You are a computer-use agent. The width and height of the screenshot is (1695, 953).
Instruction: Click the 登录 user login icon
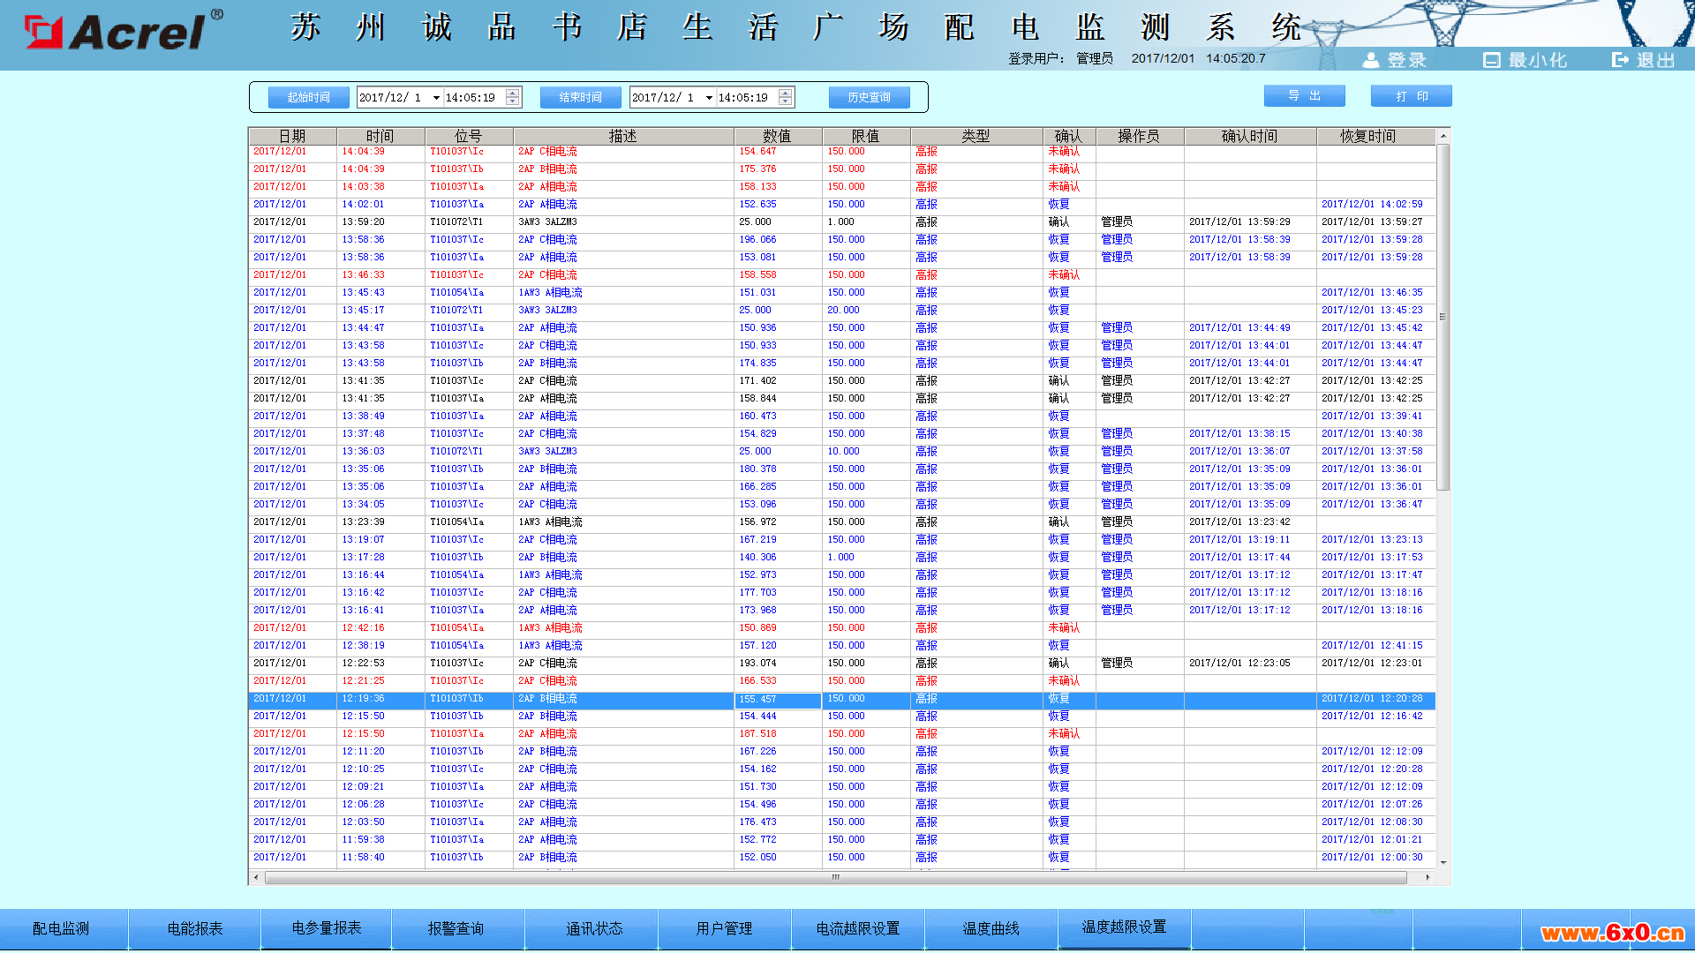coord(1371,60)
